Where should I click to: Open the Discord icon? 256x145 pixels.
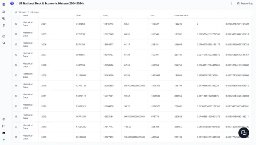tap(4, 133)
